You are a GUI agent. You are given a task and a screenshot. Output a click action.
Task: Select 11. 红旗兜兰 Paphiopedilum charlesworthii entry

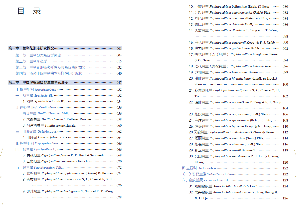tap(238, 13)
